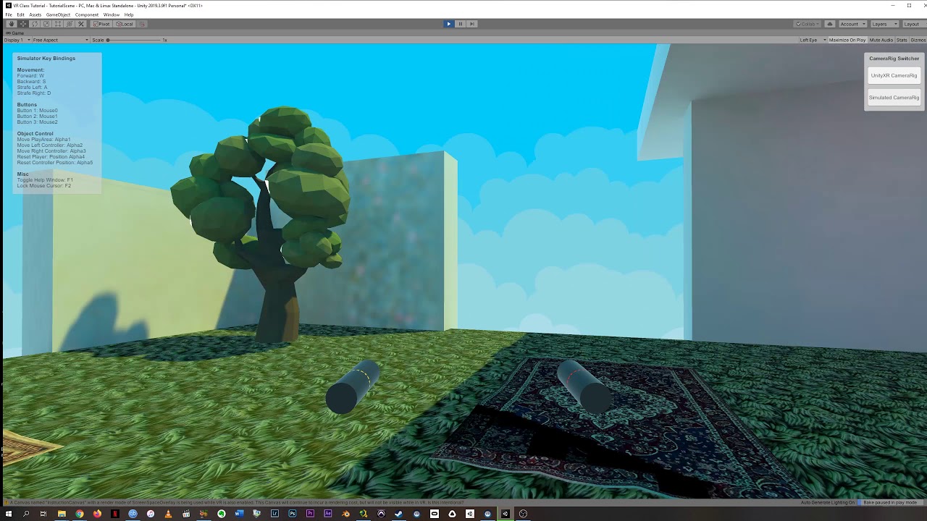927x521 pixels.
Task: Select the Rect Transform tool
Action: click(x=57, y=24)
